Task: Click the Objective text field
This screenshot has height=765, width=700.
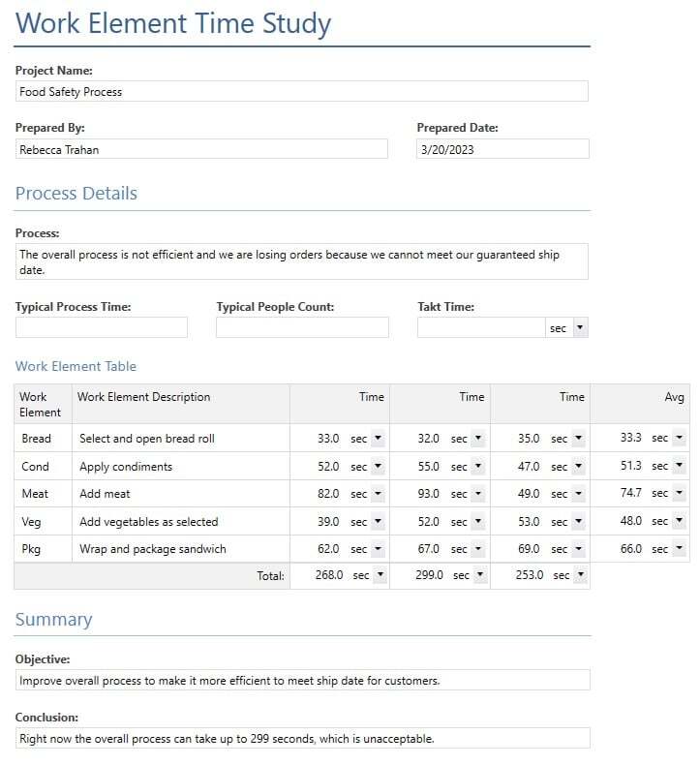Action: (x=302, y=681)
